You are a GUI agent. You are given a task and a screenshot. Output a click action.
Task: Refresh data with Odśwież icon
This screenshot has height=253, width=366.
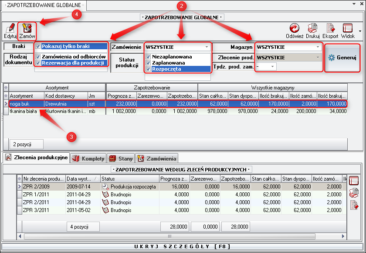tap(295, 29)
